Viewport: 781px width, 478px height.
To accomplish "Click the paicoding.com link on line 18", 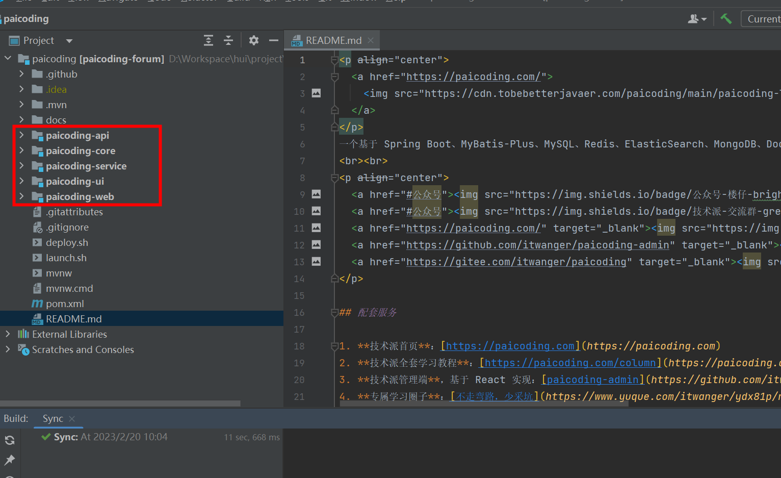I will (510, 346).
